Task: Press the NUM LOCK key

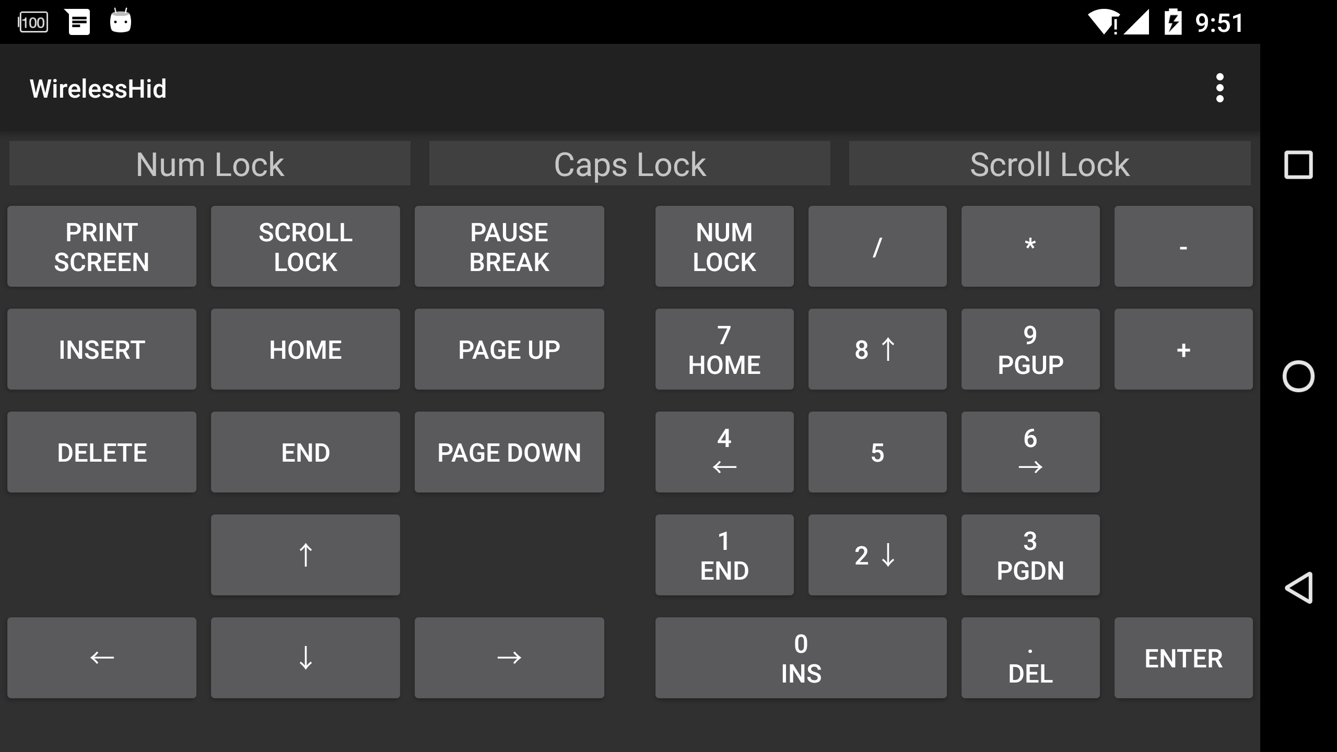Action: click(x=725, y=246)
